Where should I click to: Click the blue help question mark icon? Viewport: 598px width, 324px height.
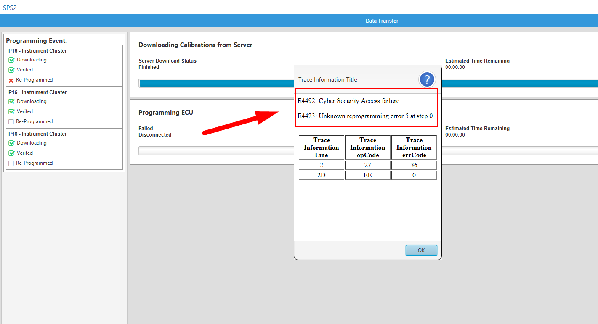(x=427, y=79)
